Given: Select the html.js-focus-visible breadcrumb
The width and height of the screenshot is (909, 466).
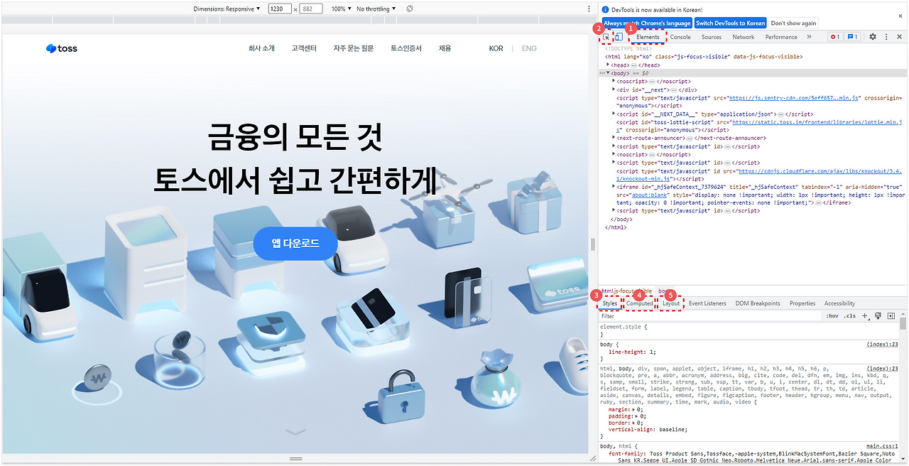Looking at the screenshot, I should tap(626, 291).
